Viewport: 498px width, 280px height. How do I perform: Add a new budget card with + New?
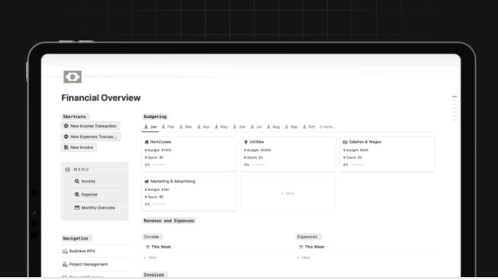click(287, 193)
